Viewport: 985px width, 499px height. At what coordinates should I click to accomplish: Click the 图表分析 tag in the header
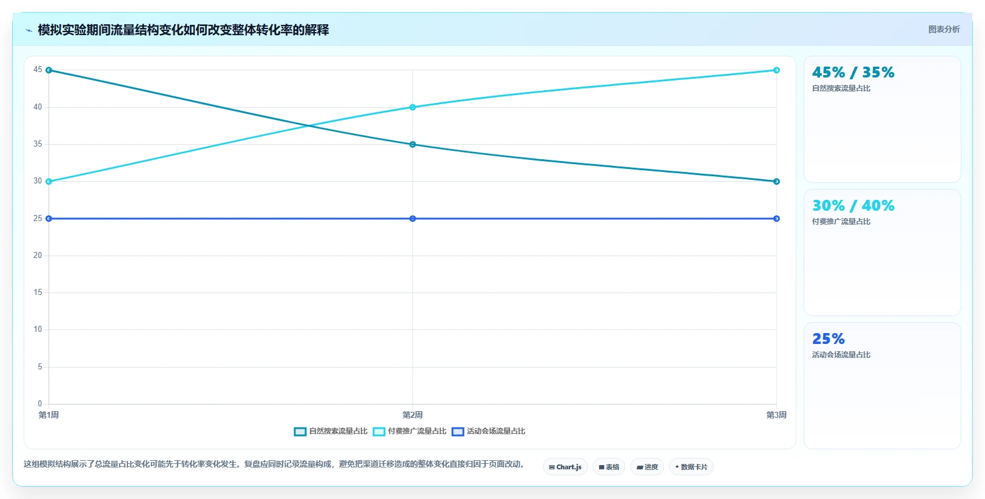pos(944,29)
